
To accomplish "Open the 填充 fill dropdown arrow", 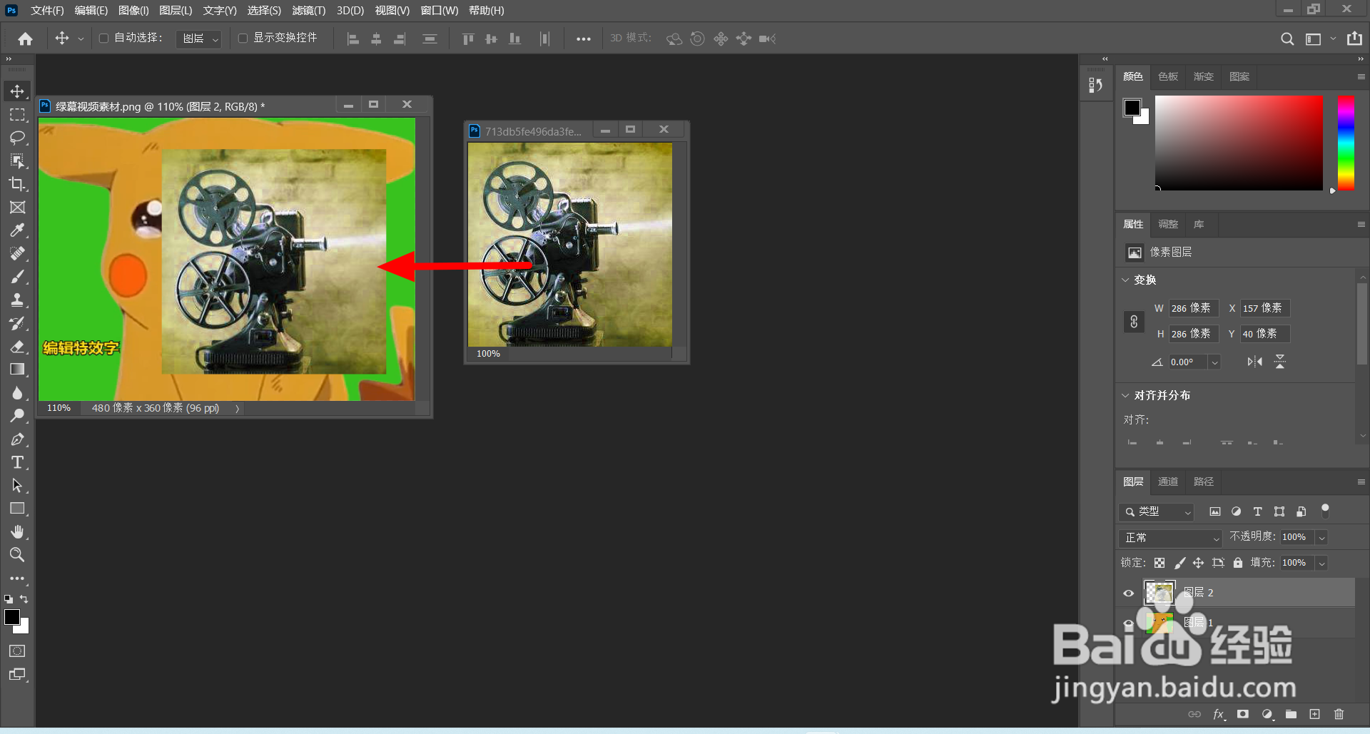I will coord(1321,564).
